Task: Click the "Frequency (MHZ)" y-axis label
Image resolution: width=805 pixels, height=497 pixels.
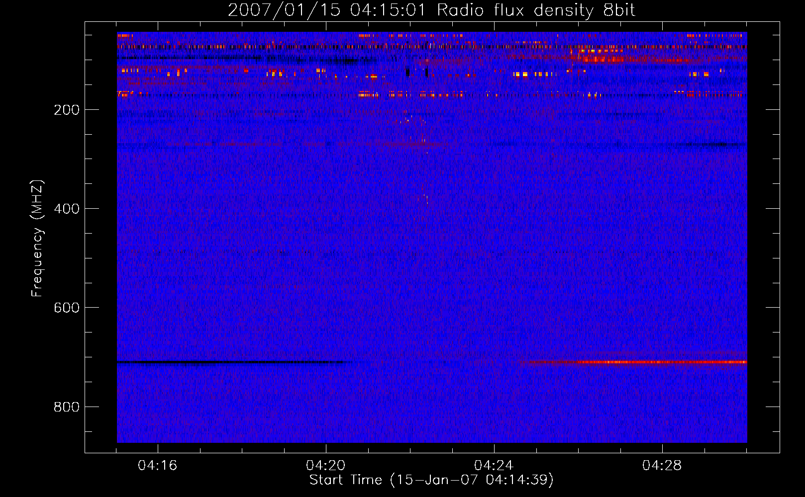Action: click(37, 239)
